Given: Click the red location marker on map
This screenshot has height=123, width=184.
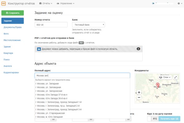Looking at the screenshot, I should 158,85.
